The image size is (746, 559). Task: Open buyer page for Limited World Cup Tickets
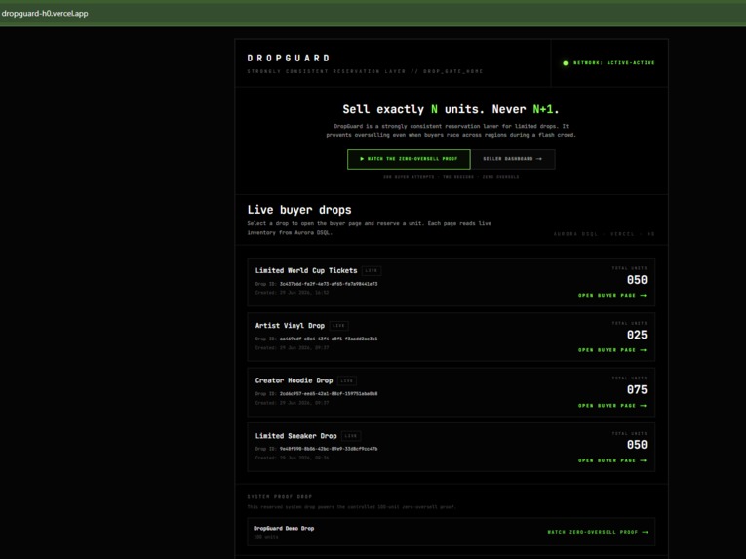point(612,296)
